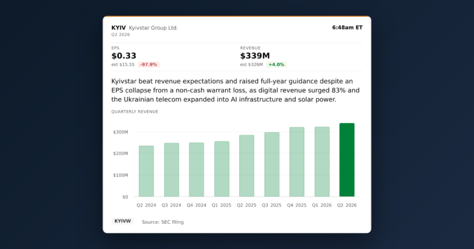Click the KYIVW related ticker tag
The height and width of the screenshot is (249, 474).
123,221
